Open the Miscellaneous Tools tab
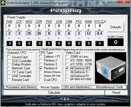Viewport: 131px width, 107px height. (x=109, y=87)
